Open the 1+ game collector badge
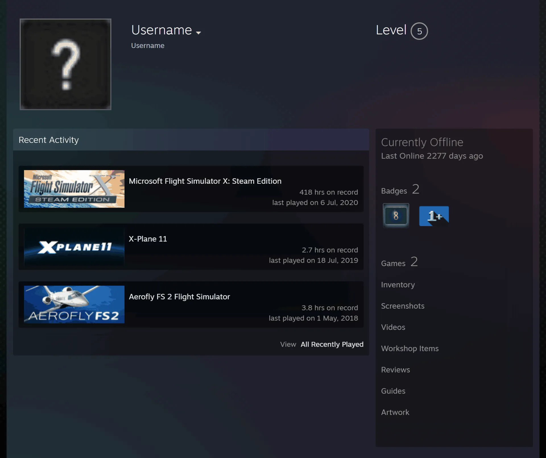Screen dimensions: 546x458 (434, 216)
